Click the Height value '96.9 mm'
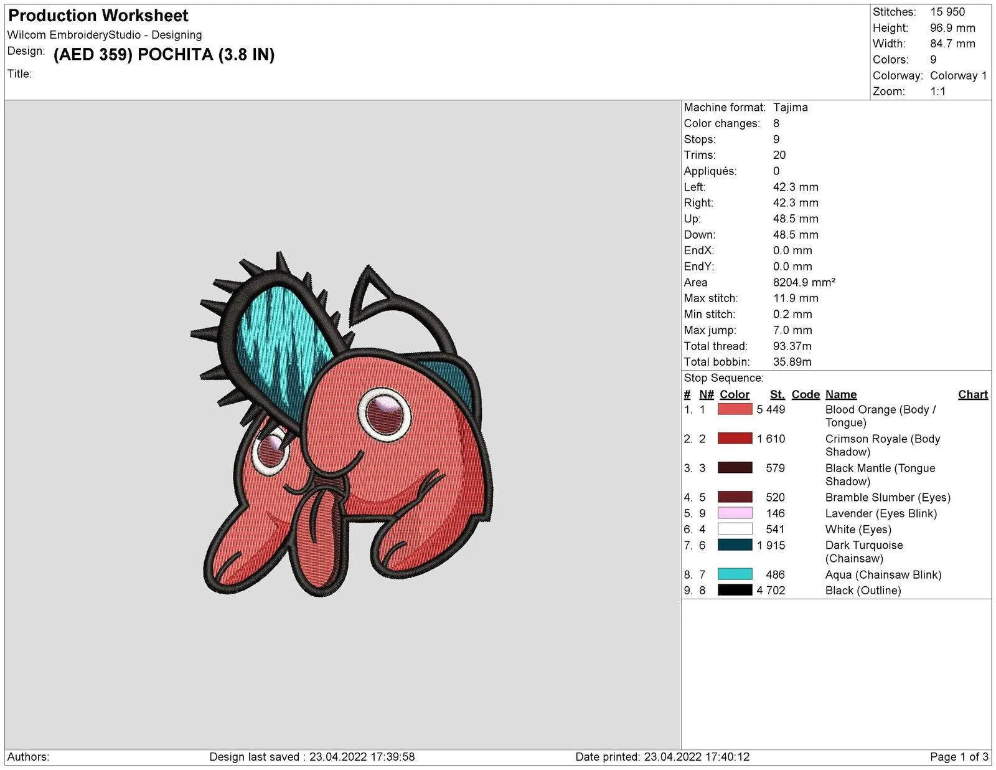The width and height of the screenshot is (996, 770). 952,28
